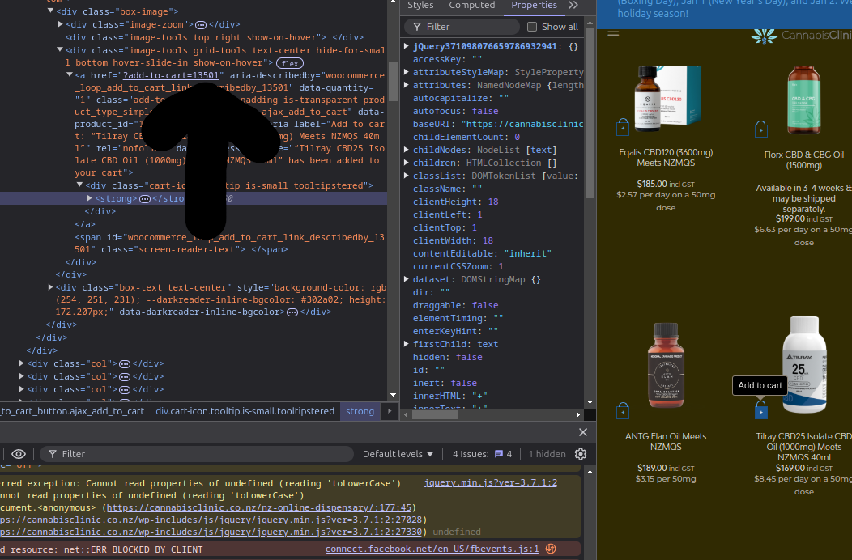Switch to the Computed tab

point(471,5)
